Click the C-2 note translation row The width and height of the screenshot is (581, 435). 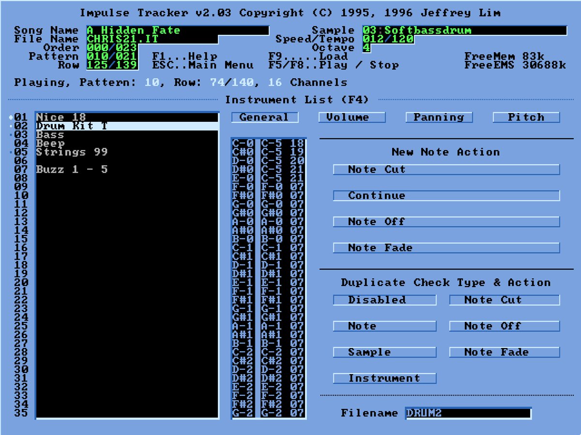click(x=269, y=352)
